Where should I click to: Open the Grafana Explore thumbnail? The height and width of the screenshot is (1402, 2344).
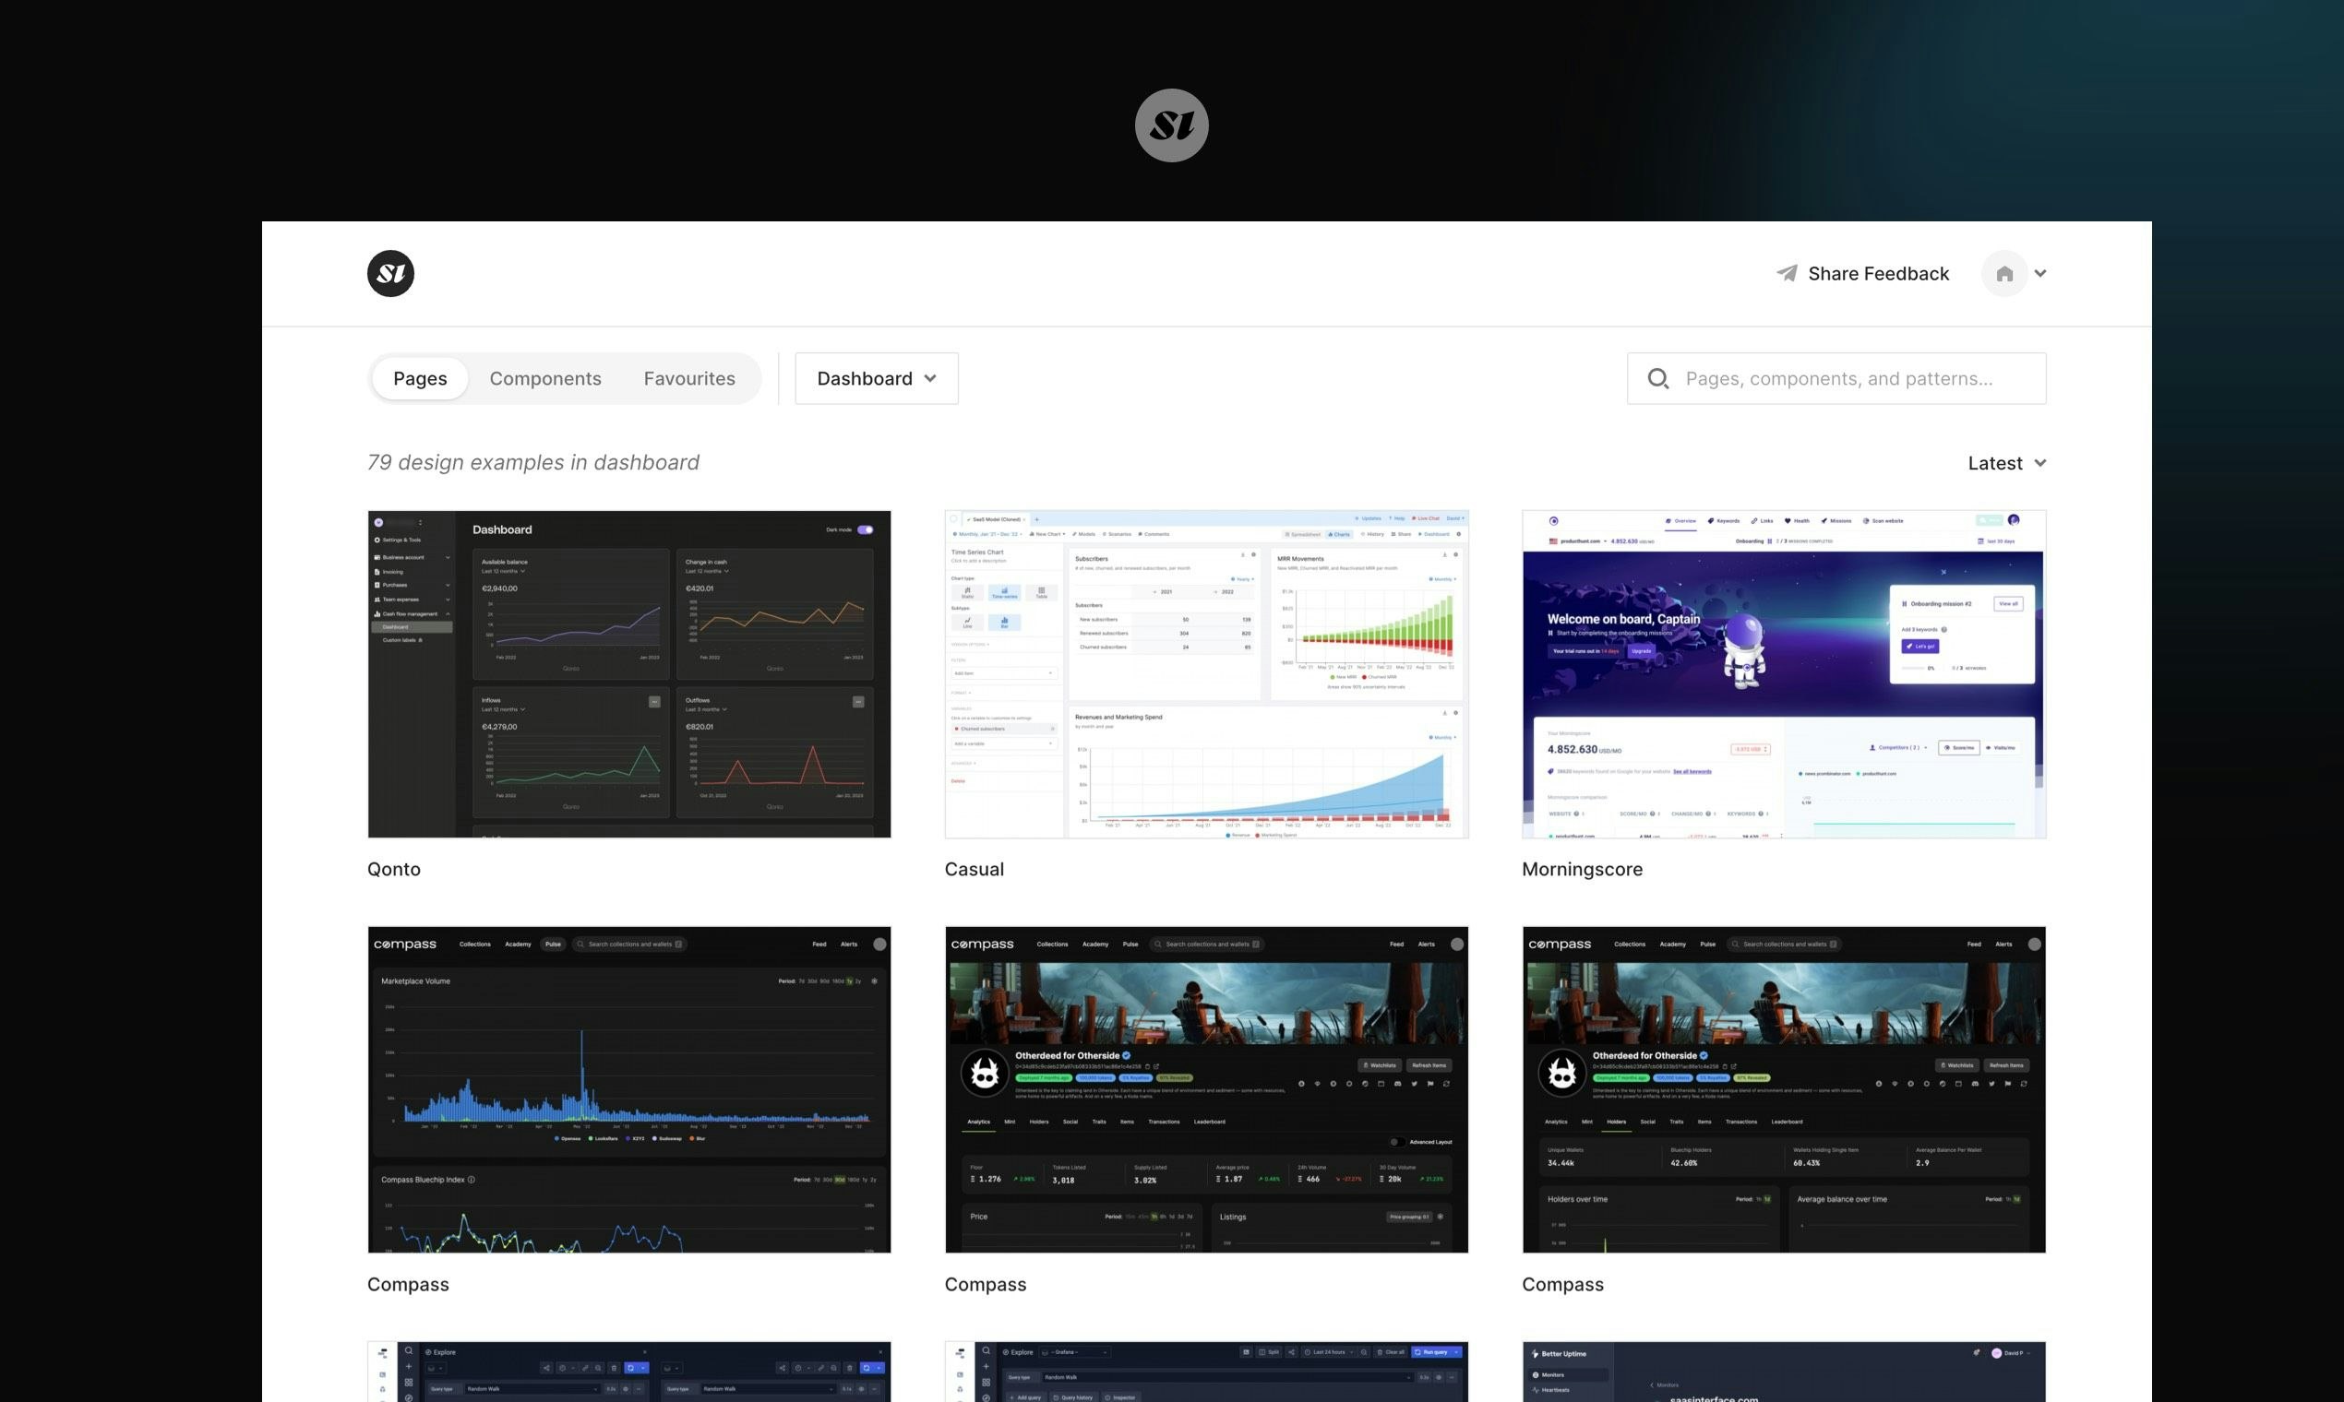(1206, 1372)
